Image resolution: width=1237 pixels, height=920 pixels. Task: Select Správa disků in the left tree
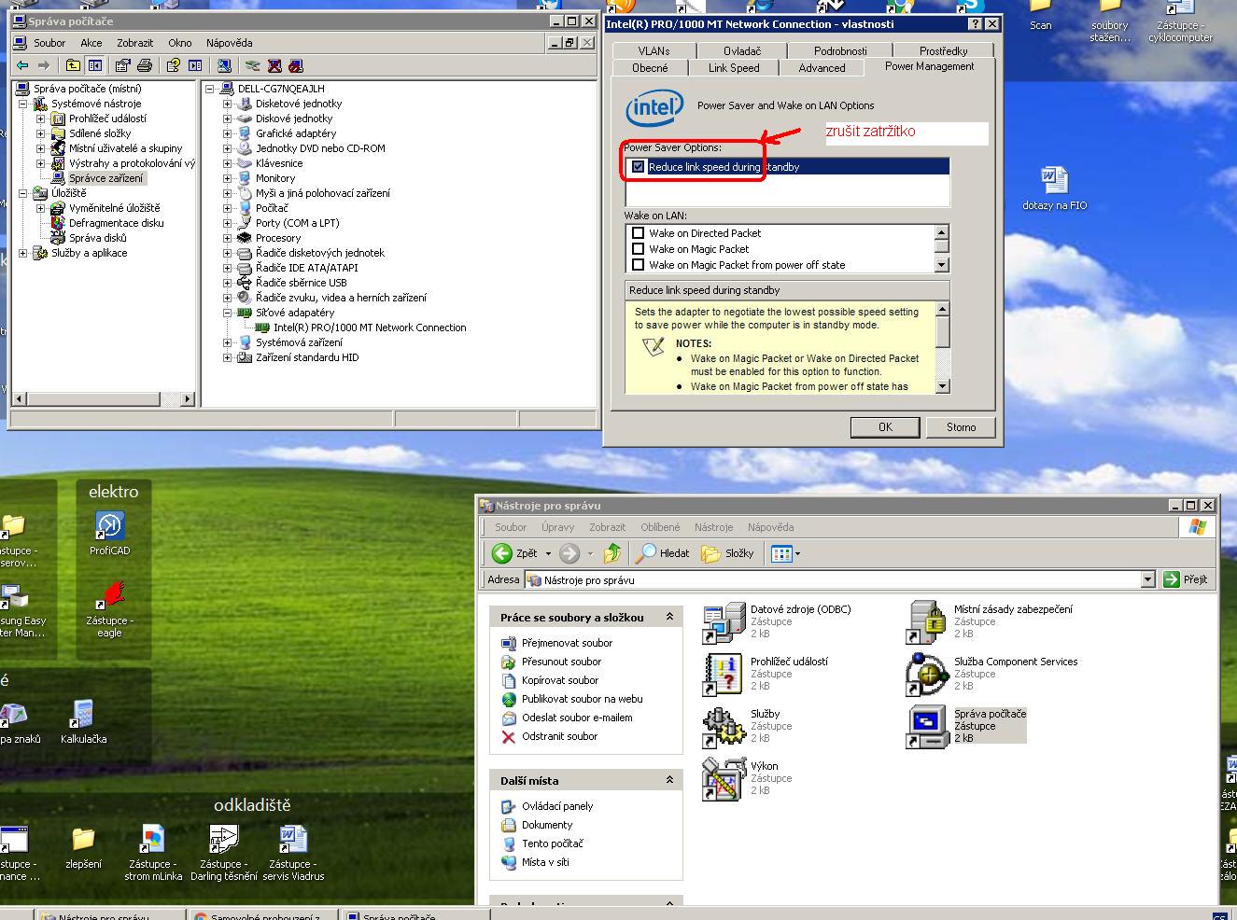[98, 238]
